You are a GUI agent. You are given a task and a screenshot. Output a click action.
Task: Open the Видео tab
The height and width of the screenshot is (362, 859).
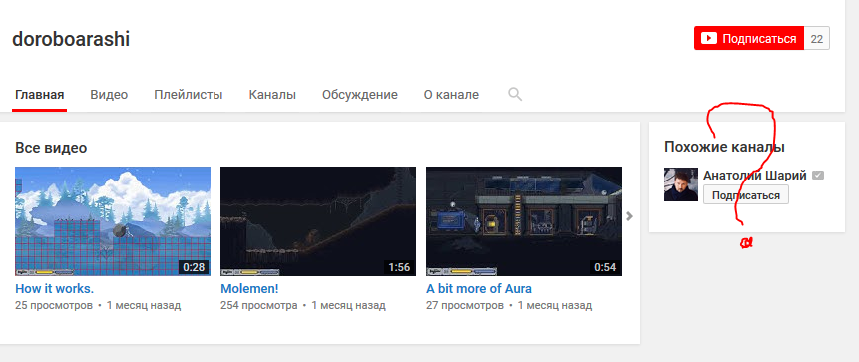coord(109,94)
